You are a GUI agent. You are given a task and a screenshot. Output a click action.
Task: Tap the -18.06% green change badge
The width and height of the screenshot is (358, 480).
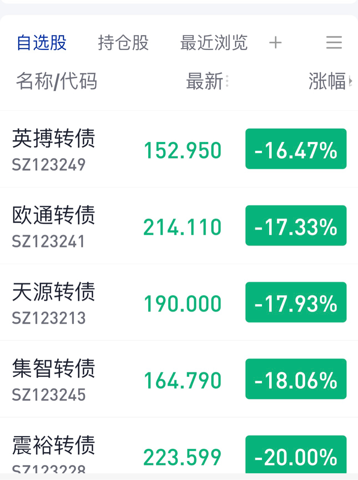click(296, 379)
